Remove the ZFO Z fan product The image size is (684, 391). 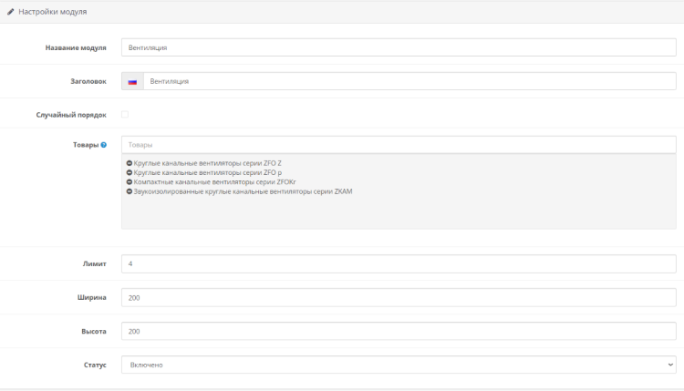128,163
